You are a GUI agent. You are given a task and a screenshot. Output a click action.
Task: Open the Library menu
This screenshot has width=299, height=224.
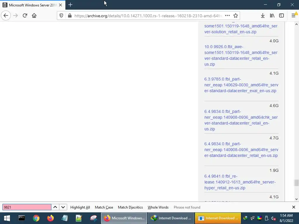coord(272,15)
